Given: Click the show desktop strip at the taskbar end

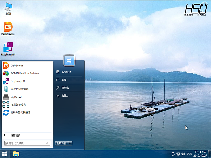Looking at the screenshot, I should (x=210, y=154).
